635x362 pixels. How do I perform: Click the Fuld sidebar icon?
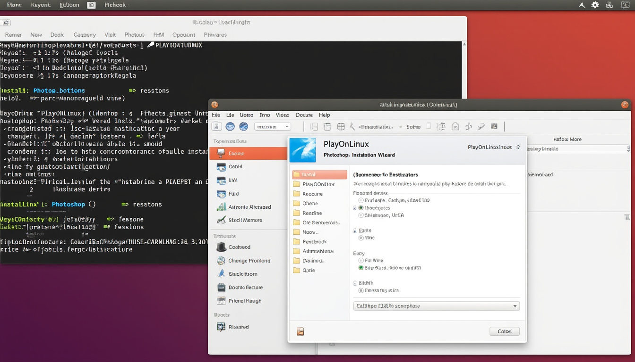pos(221,193)
